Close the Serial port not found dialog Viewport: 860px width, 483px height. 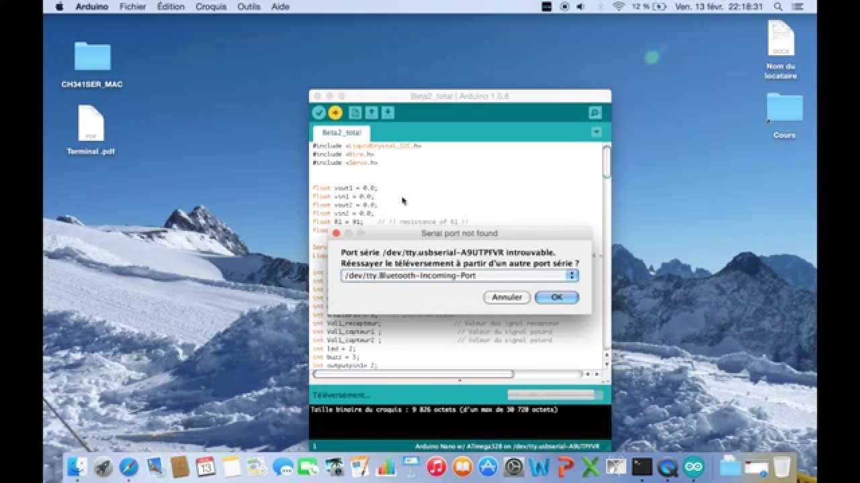click(x=337, y=233)
